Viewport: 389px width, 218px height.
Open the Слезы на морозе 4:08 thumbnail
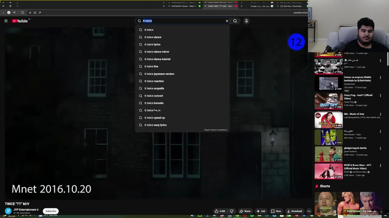(329, 83)
